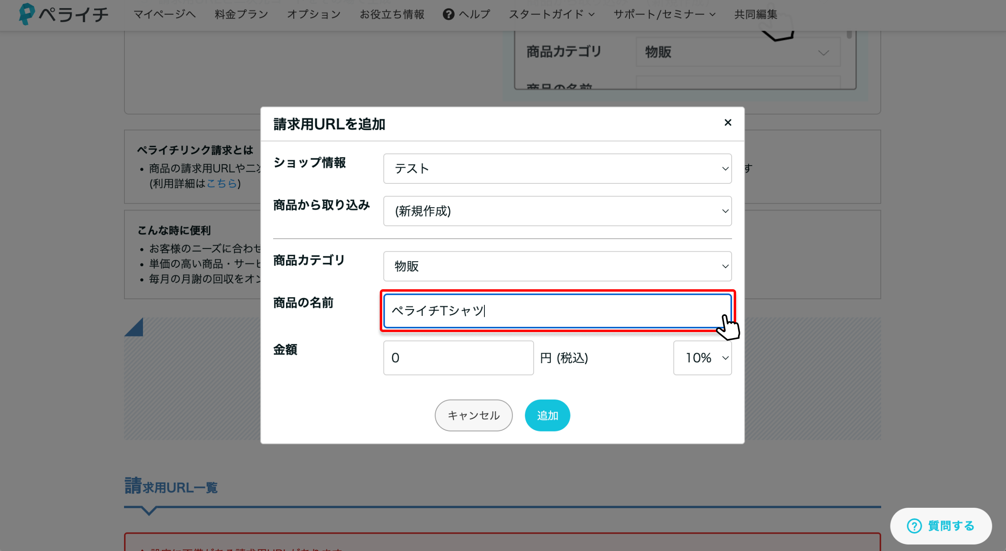The width and height of the screenshot is (1006, 551).
Task: Follow the こちら link
Action: [x=221, y=183]
